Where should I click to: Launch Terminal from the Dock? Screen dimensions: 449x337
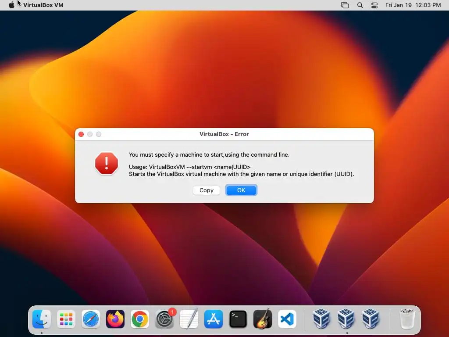pyautogui.click(x=238, y=319)
